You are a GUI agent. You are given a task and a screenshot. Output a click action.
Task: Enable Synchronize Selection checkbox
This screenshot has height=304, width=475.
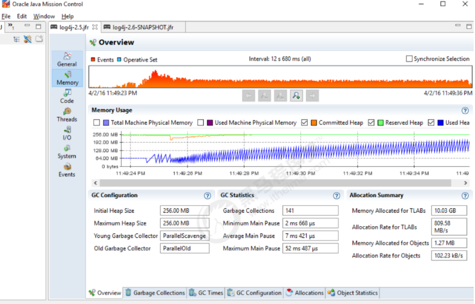[409, 59]
